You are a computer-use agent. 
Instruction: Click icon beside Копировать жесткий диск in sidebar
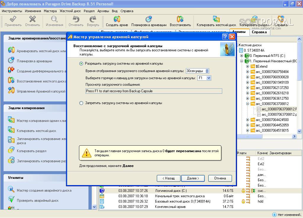pos(11,130)
